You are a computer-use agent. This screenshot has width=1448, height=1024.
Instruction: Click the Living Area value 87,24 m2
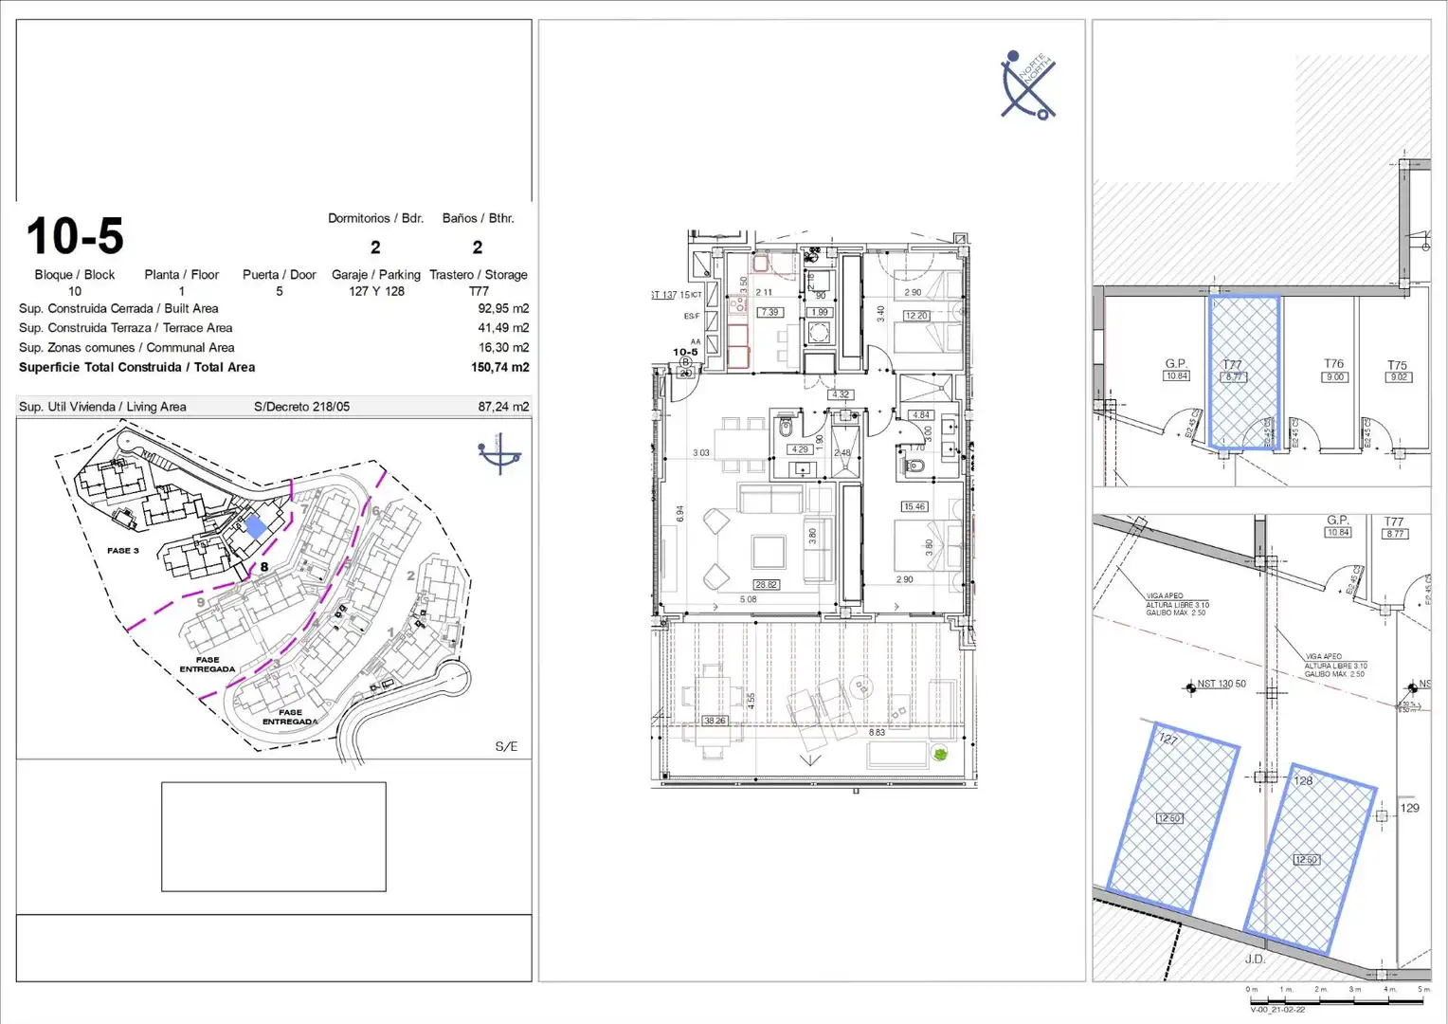(503, 407)
